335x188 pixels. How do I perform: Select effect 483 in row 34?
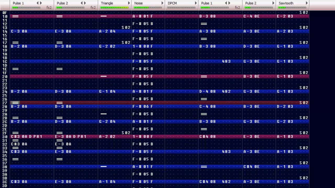[x=226, y=151]
